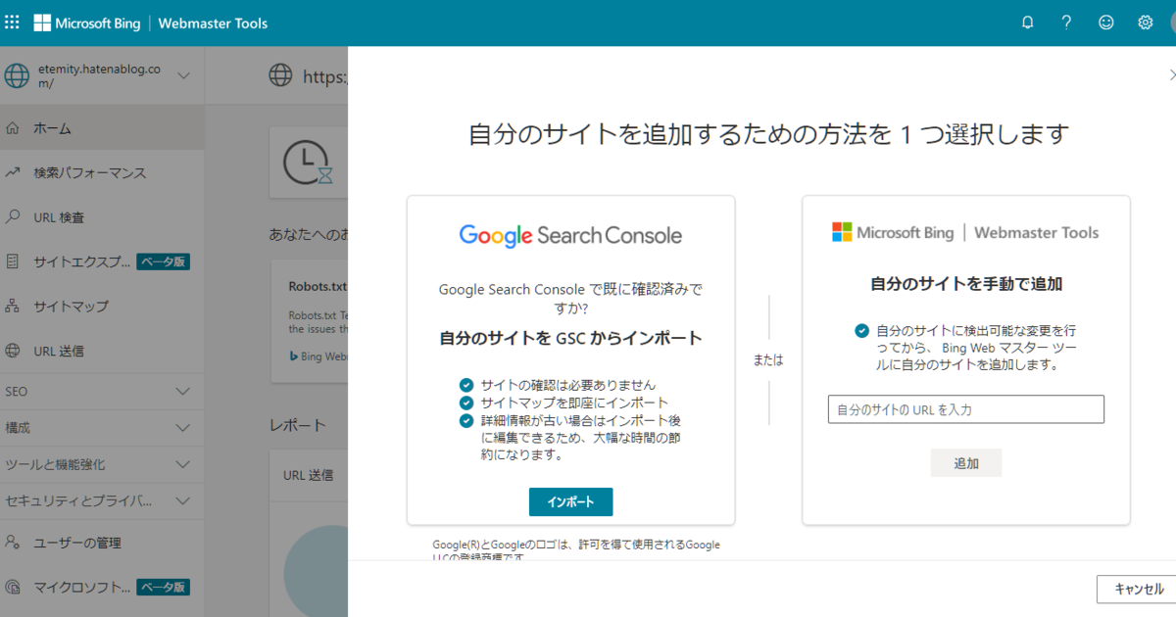
Task: Click the マイクロソフト fingerprint icon
Action: coord(13,587)
